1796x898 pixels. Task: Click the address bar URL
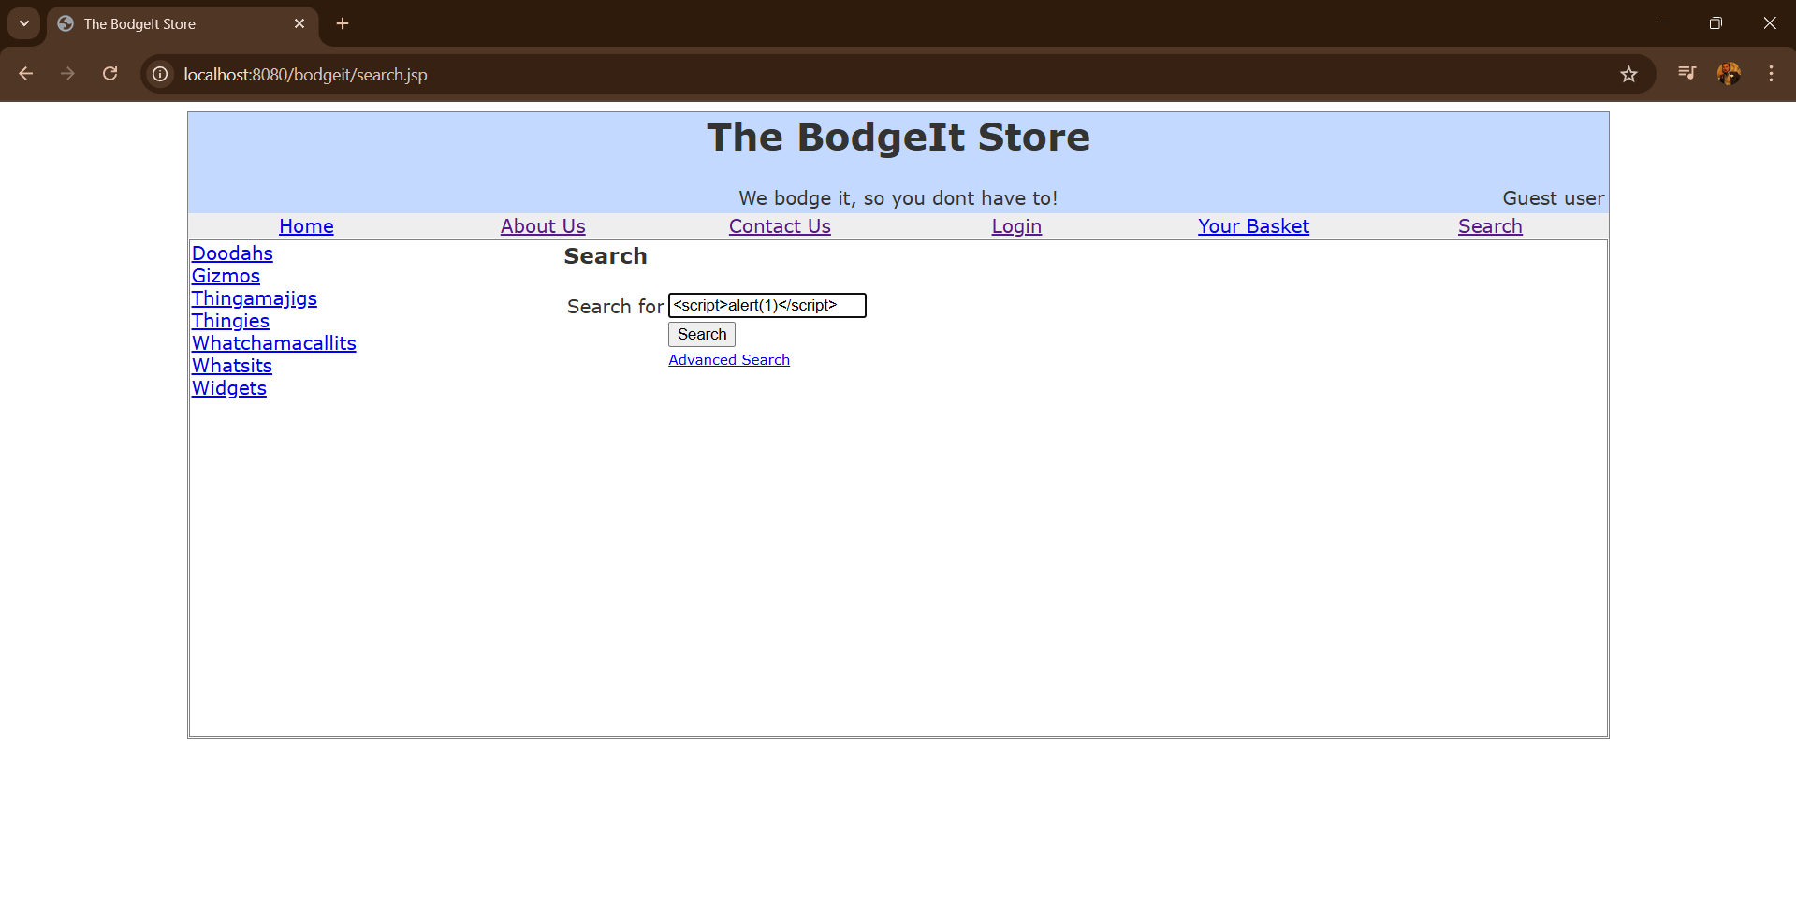(x=305, y=75)
